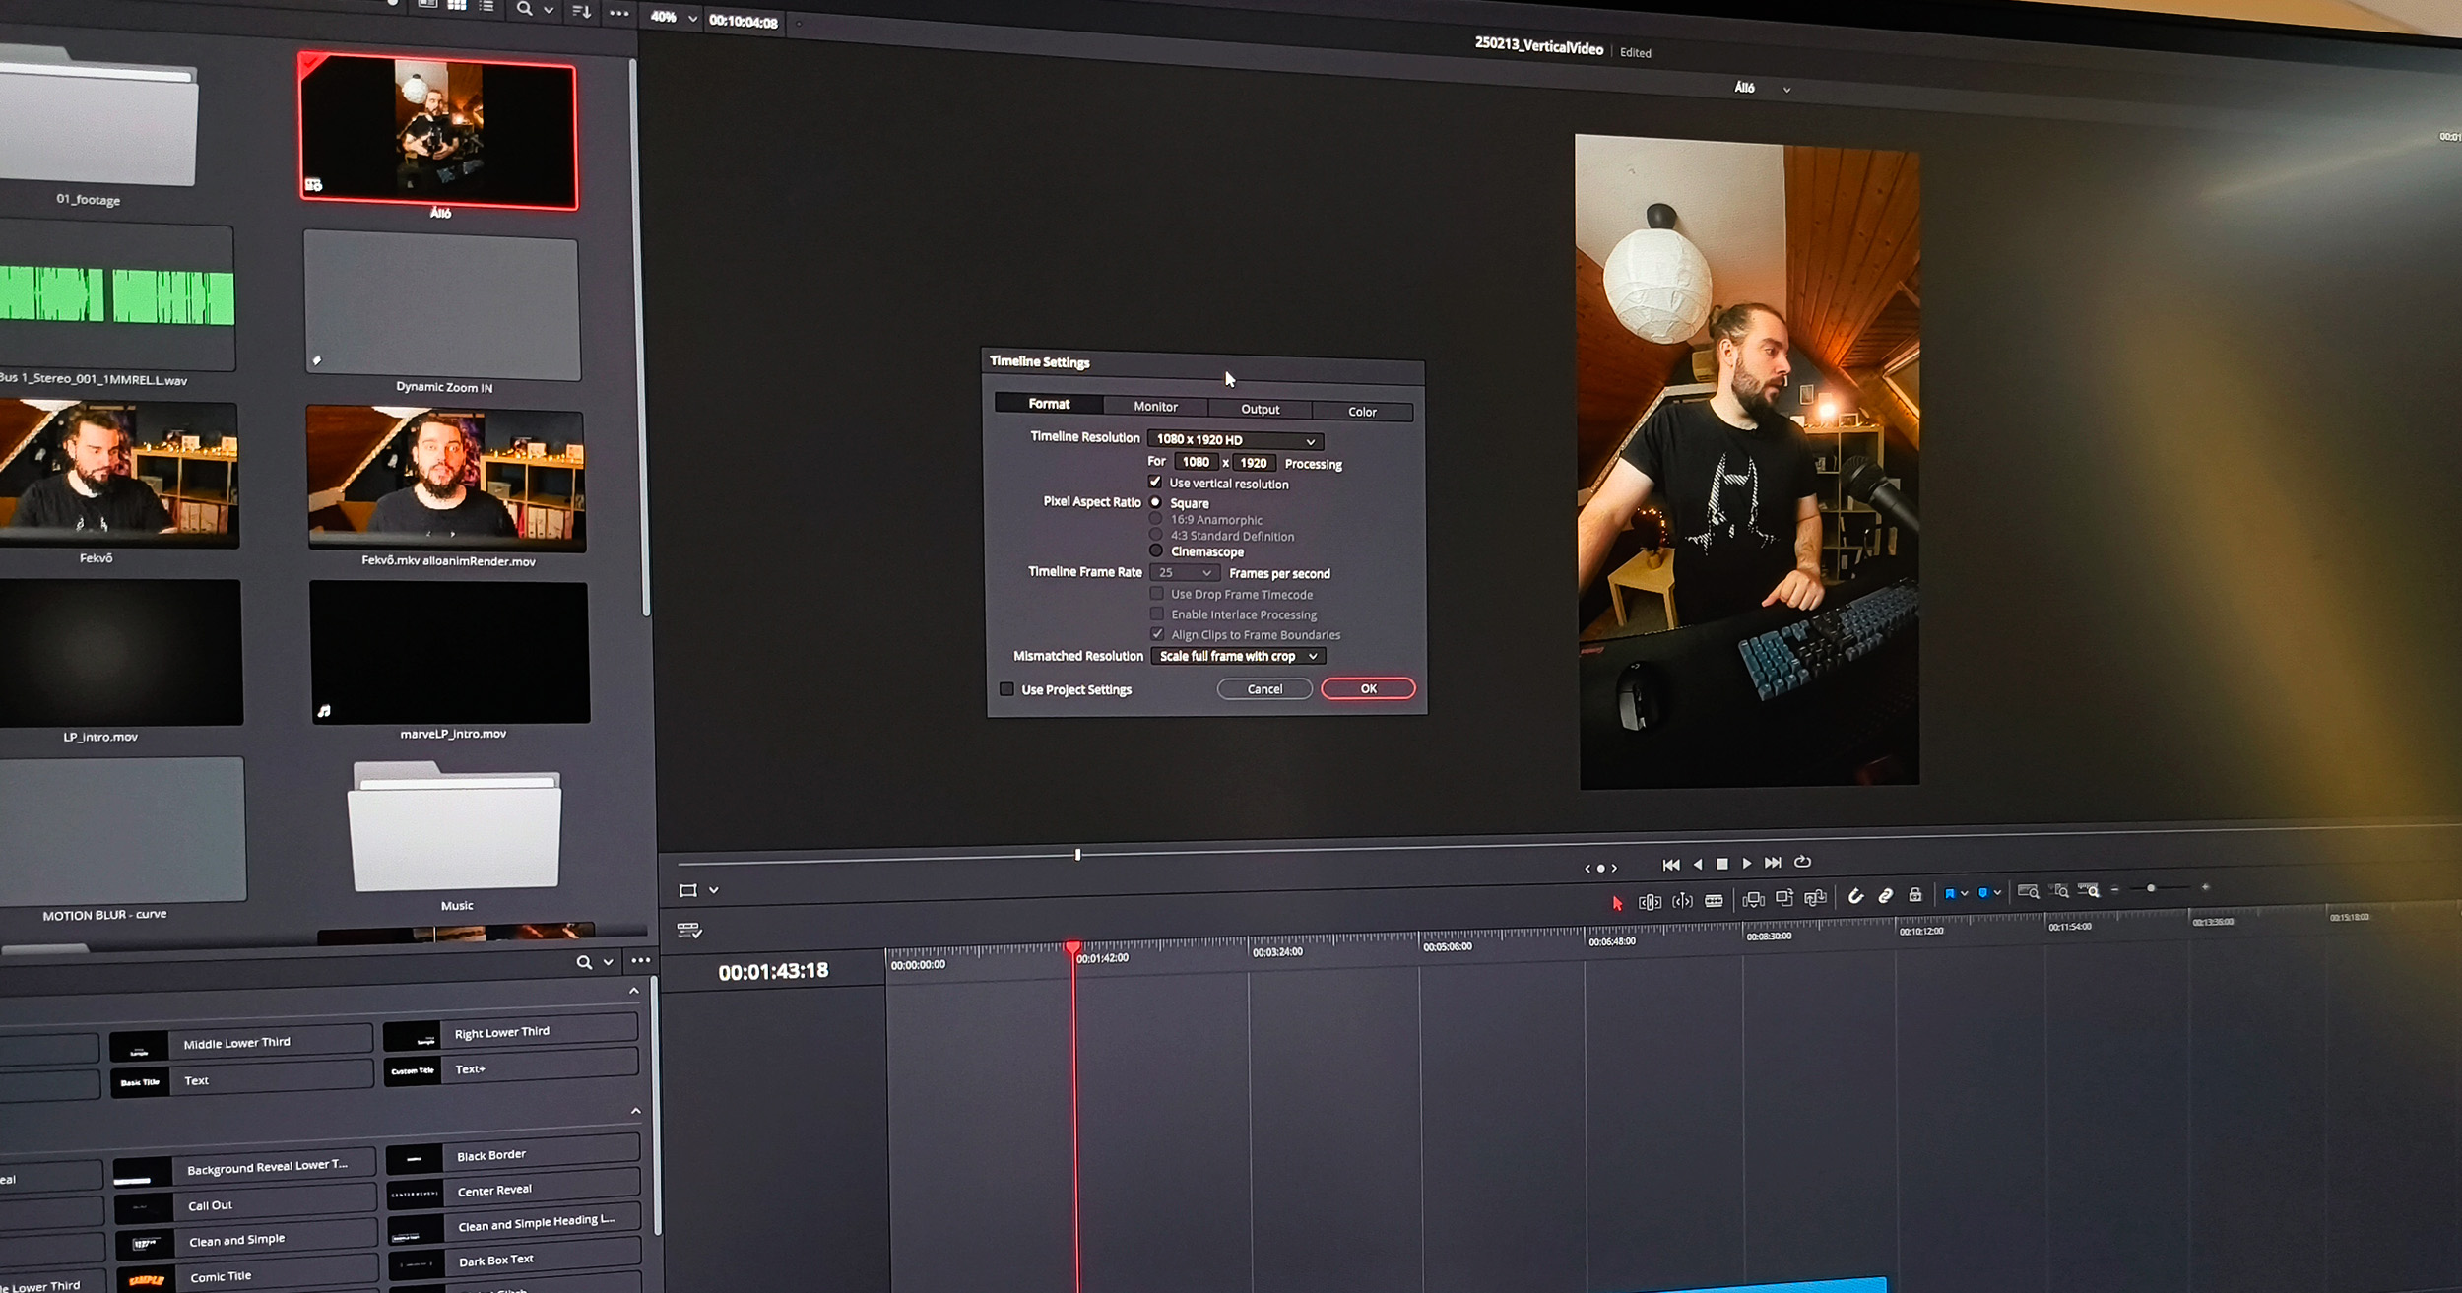Toggle timeline snapping magnet icon

[x=1855, y=896]
